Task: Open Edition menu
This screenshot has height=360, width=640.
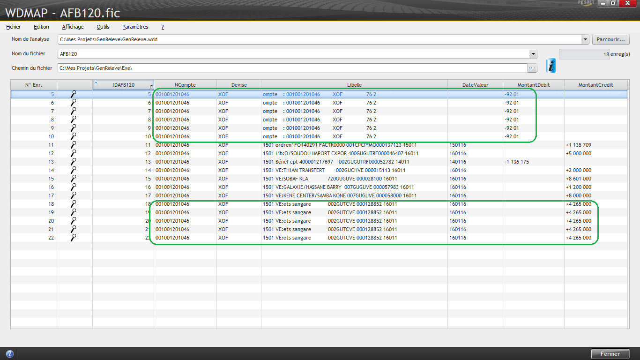Action: pos(41,27)
